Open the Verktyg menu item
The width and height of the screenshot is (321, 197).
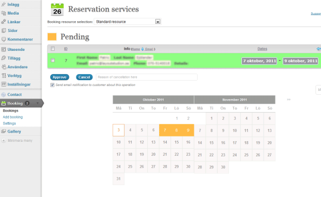coord(14,76)
